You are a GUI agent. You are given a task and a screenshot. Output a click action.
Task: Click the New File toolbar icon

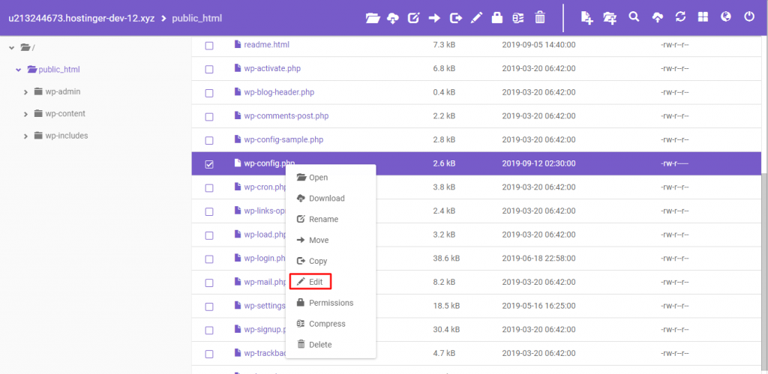pyautogui.click(x=587, y=17)
